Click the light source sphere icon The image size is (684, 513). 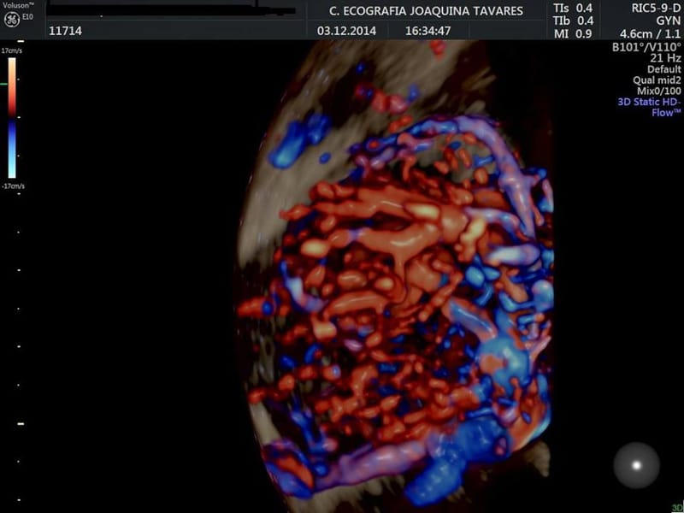(636, 464)
